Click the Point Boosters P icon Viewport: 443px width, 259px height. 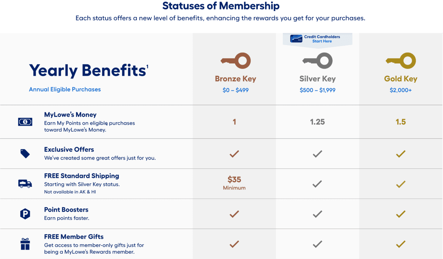pyautogui.click(x=25, y=214)
